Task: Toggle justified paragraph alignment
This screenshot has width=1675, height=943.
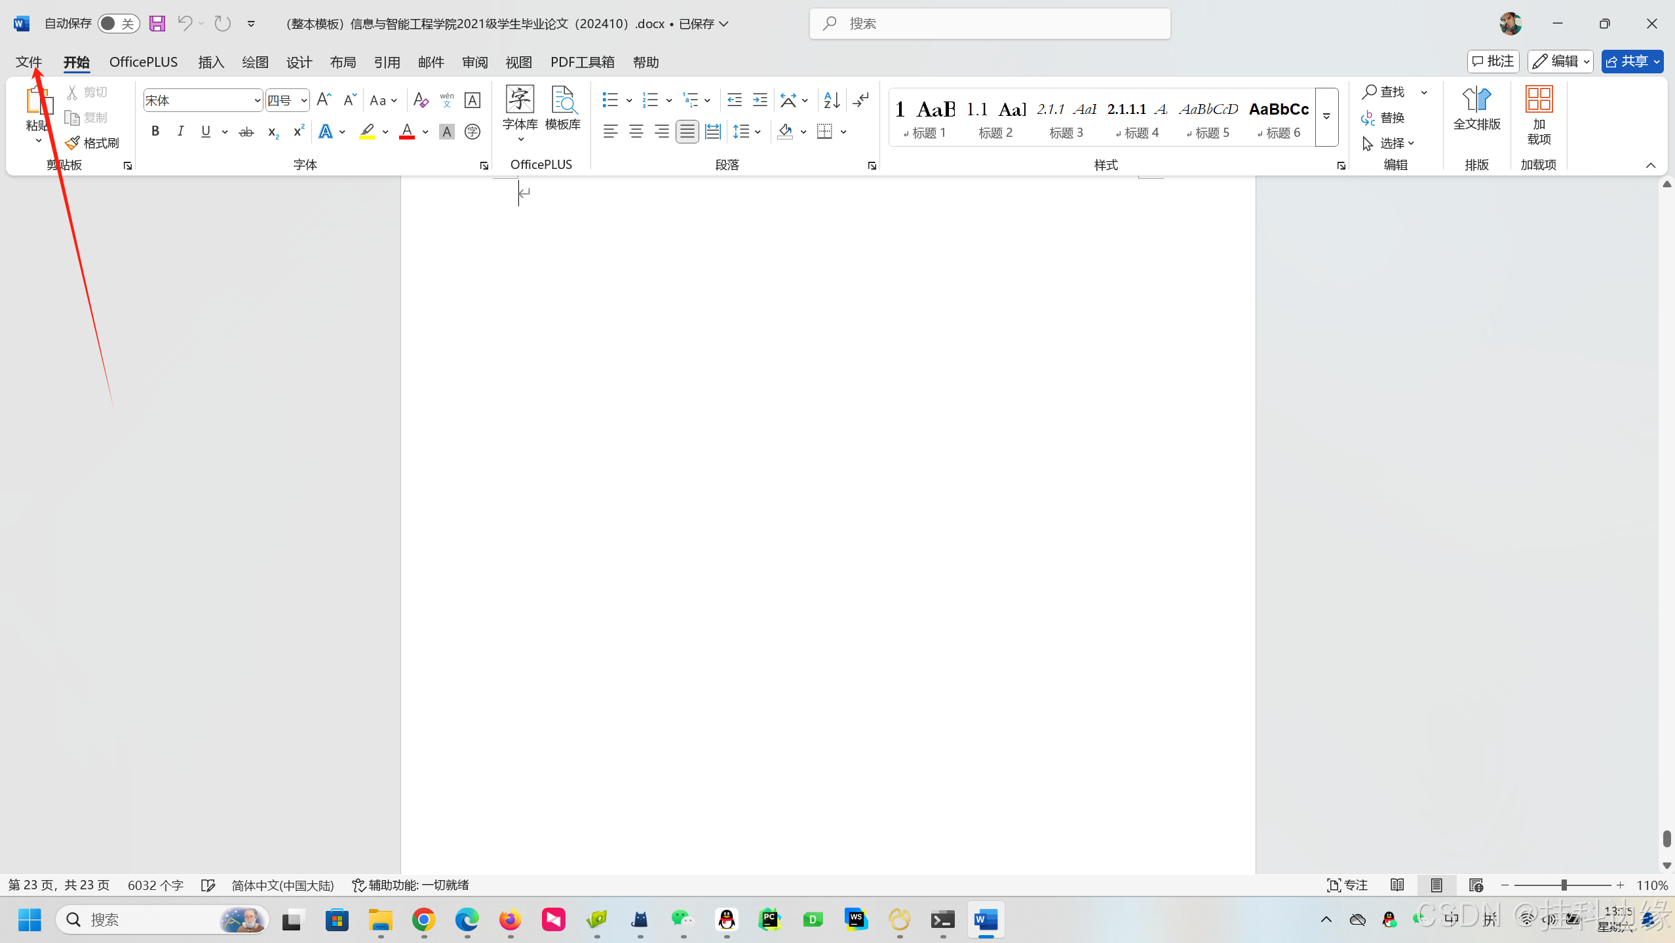Action: [x=687, y=132]
